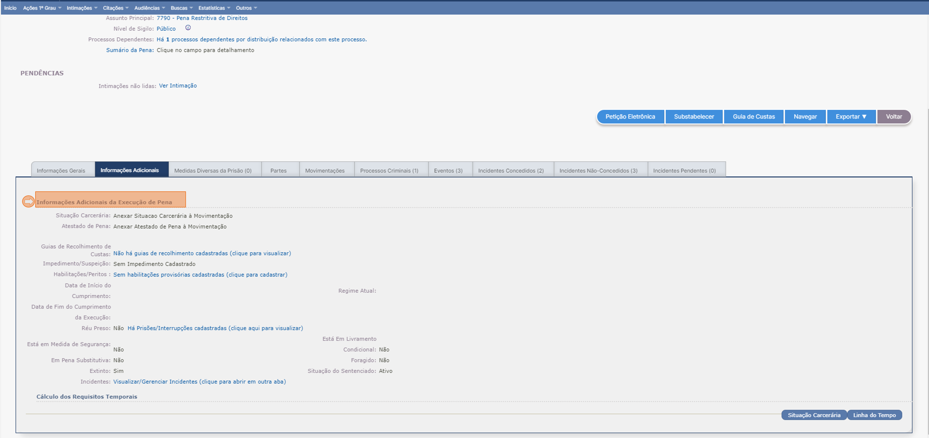Click the 'Regime Atual:' label
This screenshot has width=929, height=438.
(x=357, y=291)
